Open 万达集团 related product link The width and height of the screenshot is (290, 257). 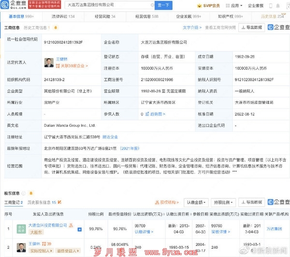click(274, 229)
